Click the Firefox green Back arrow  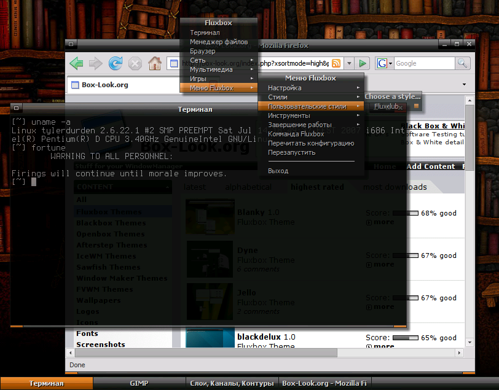pos(76,63)
